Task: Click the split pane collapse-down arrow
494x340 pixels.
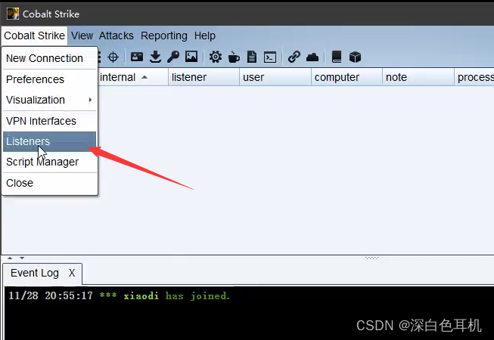Action: point(22,258)
